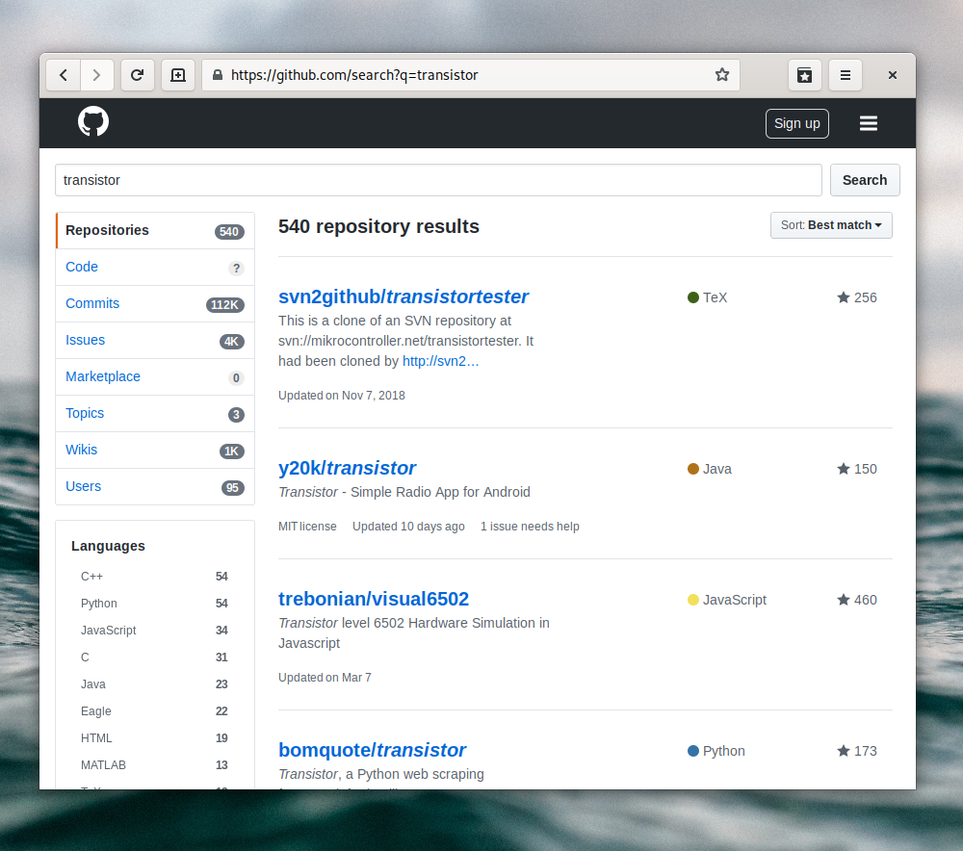Image resolution: width=963 pixels, height=851 pixels.
Task: Click the Sign up button
Action: [796, 123]
